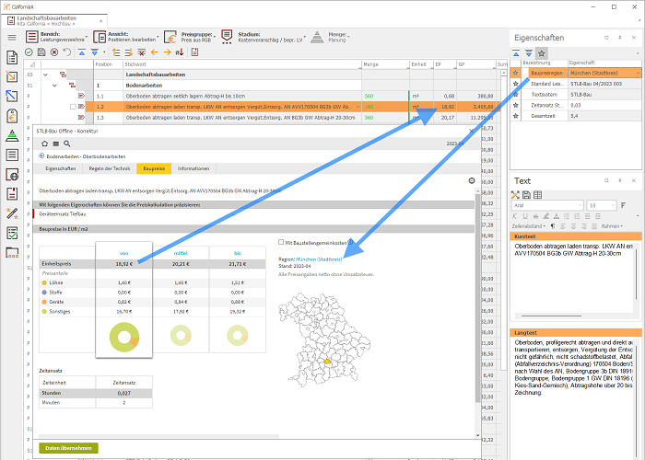
Task: Click main toolbar collapse-all blue up arrow
Action: pyautogui.click(x=82, y=52)
